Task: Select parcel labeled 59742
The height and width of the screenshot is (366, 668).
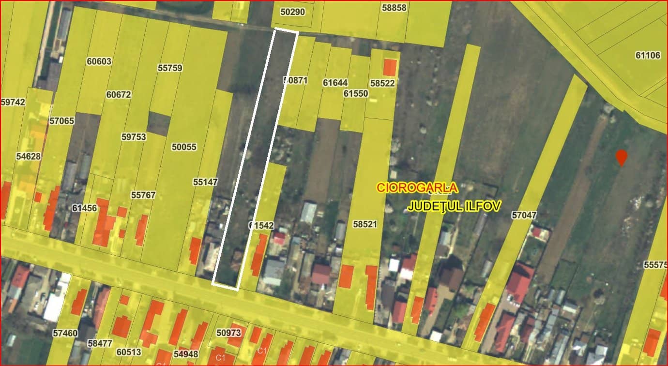Action: 13,102
